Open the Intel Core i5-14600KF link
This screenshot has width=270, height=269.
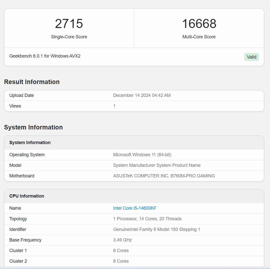pyautogui.click(x=135, y=208)
